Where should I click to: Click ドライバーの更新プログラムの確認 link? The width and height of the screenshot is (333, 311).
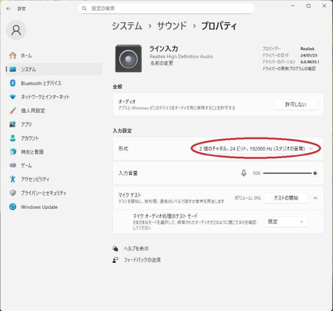tap(289, 69)
